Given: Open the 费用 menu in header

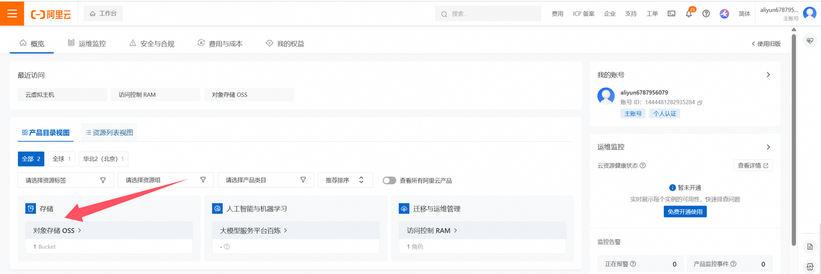Looking at the screenshot, I should pyautogui.click(x=557, y=13).
